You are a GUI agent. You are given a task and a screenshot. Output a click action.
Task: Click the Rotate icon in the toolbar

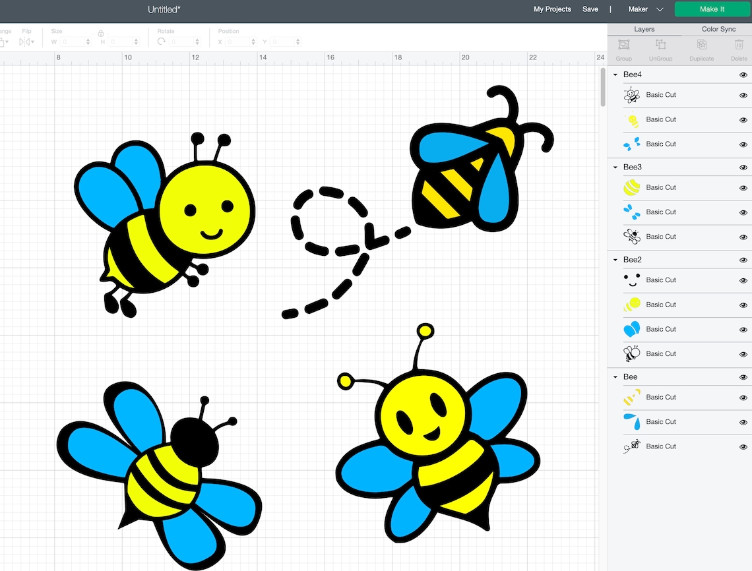pos(160,41)
